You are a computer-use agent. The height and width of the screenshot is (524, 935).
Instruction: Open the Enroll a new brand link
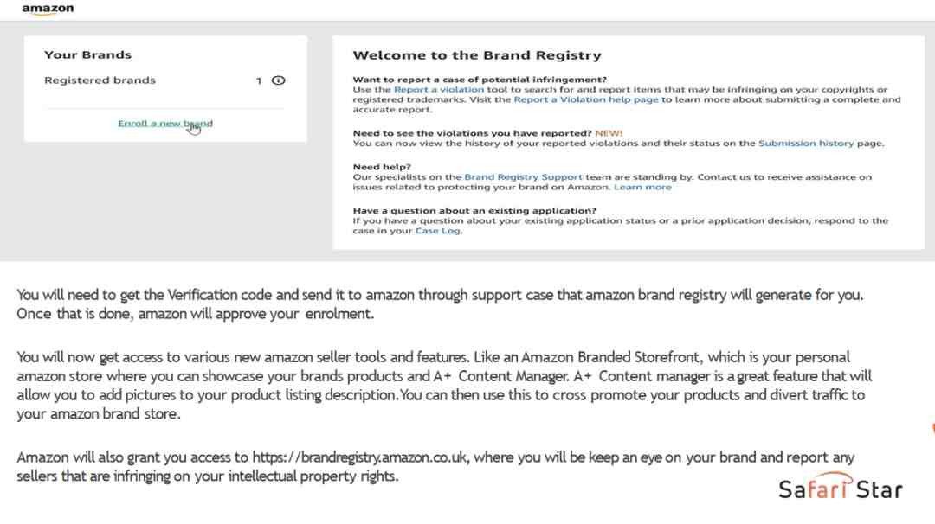[x=165, y=124]
